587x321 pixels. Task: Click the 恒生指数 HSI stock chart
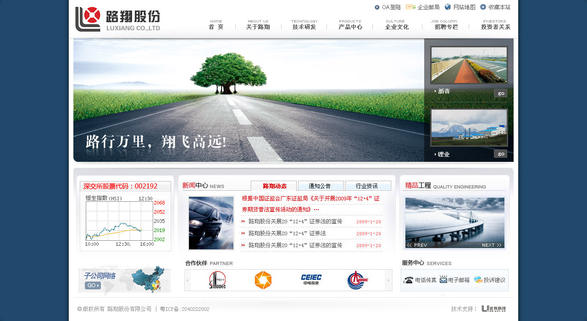point(125,221)
